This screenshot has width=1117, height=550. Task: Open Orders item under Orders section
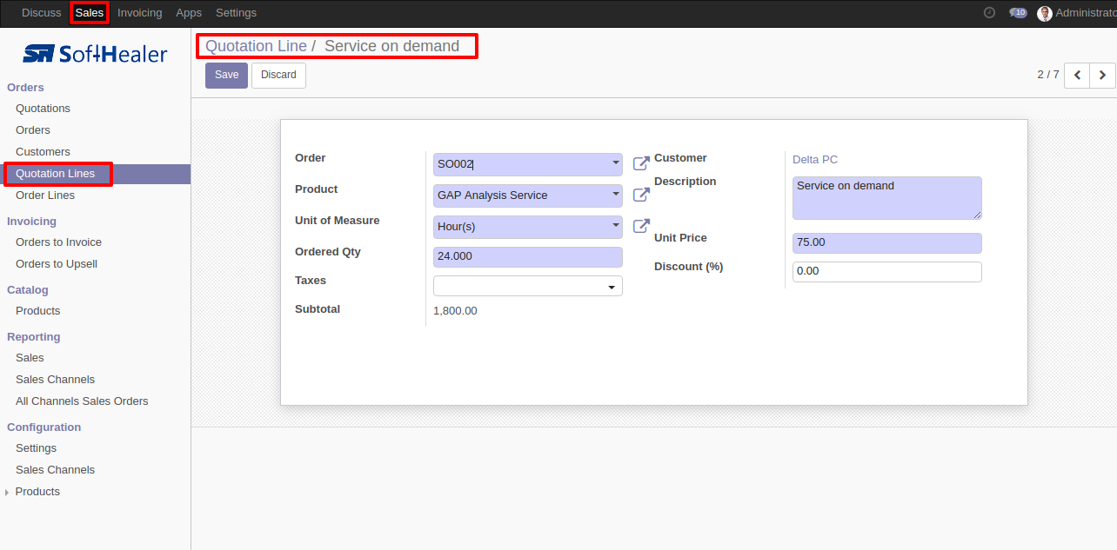click(x=33, y=130)
